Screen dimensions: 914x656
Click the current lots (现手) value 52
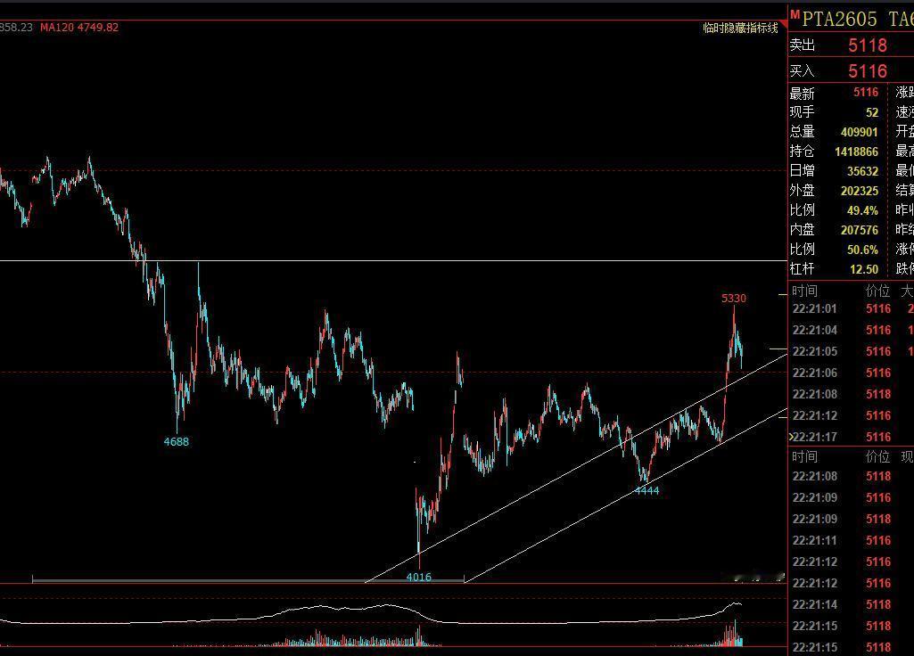872,112
